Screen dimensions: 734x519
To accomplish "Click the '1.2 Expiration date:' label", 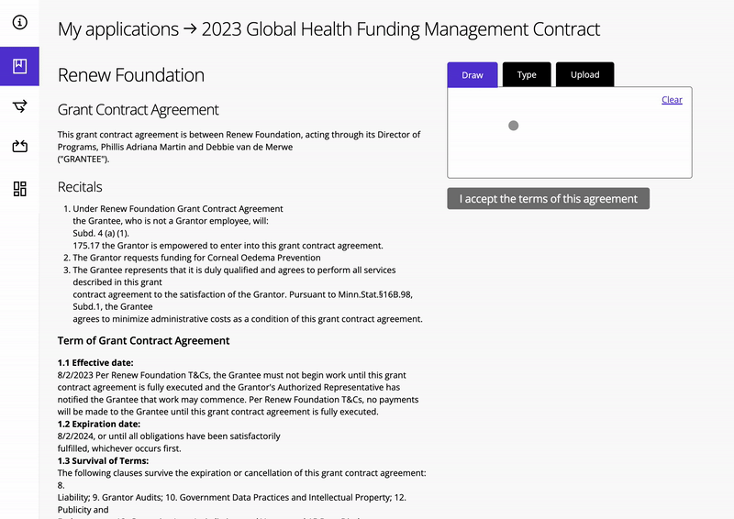I will pyautogui.click(x=99, y=424).
